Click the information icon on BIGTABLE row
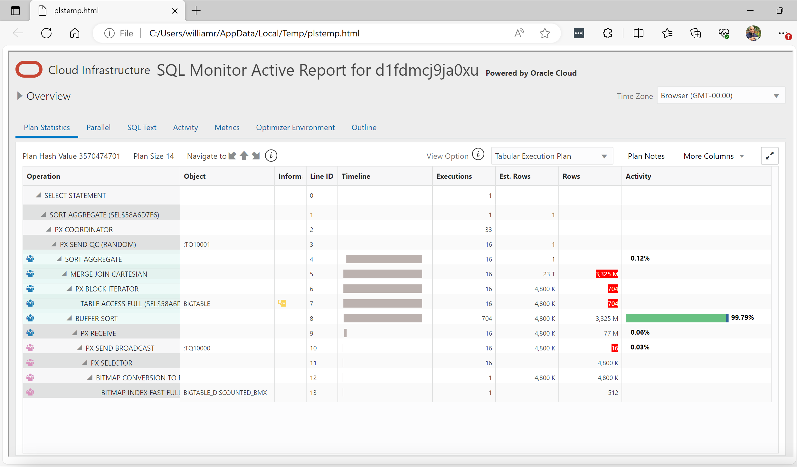 pos(282,303)
